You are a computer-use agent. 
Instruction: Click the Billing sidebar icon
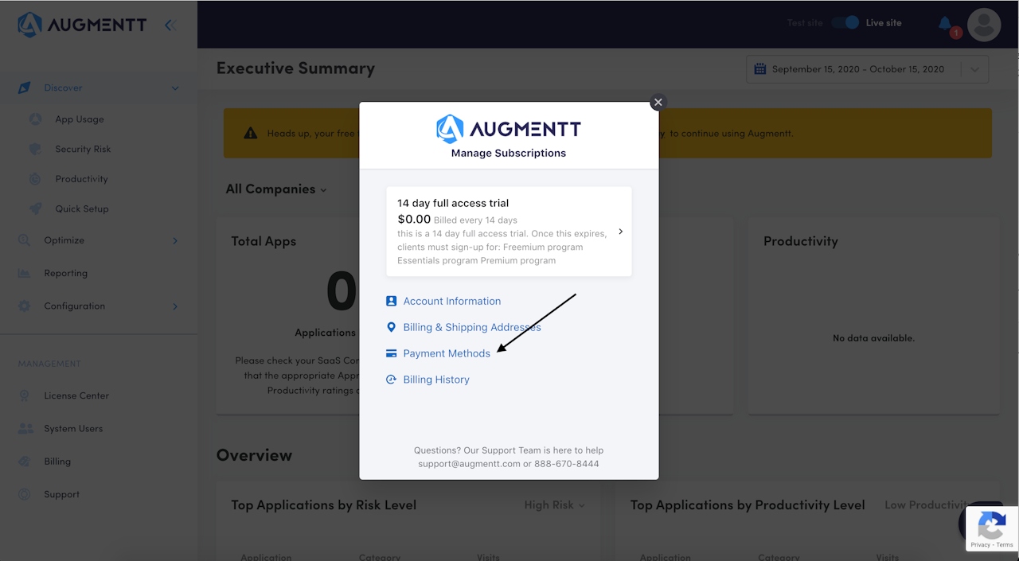pos(25,462)
